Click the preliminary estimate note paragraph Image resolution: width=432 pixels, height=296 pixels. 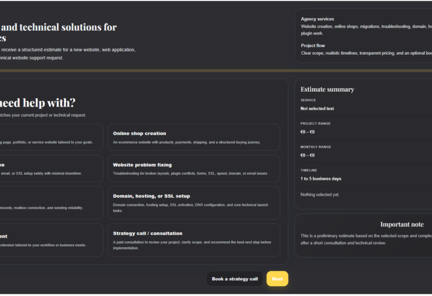coord(366,239)
